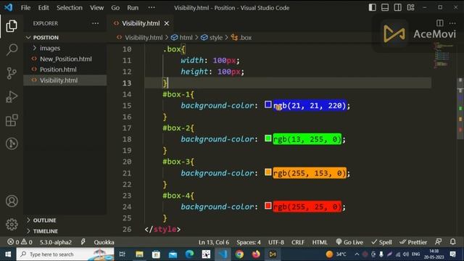Open the hidden menus ellipsis in menu bar

point(152,7)
